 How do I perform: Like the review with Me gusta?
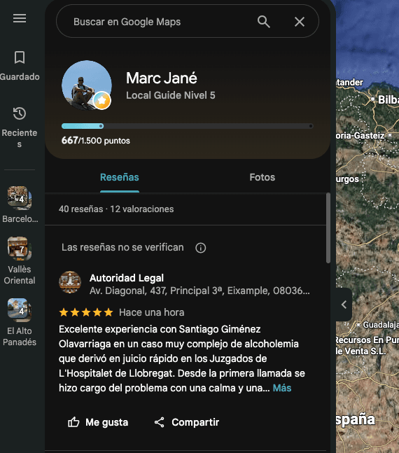pos(98,422)
